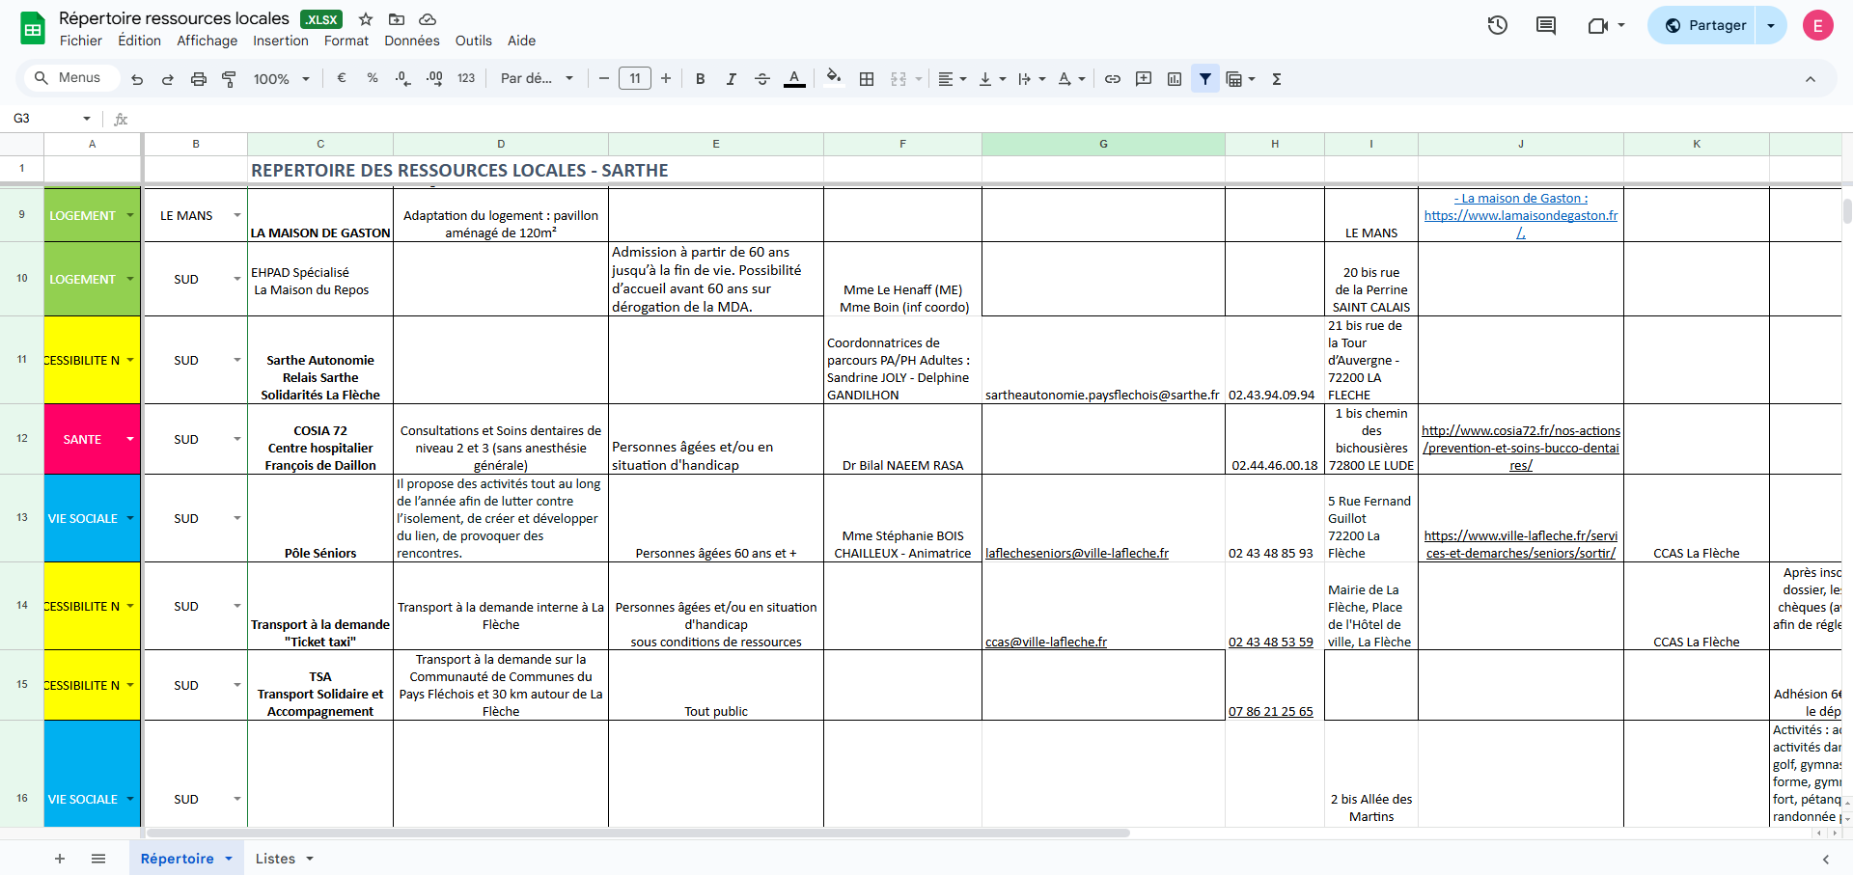Click the undo arrow icon

[137, 79]
